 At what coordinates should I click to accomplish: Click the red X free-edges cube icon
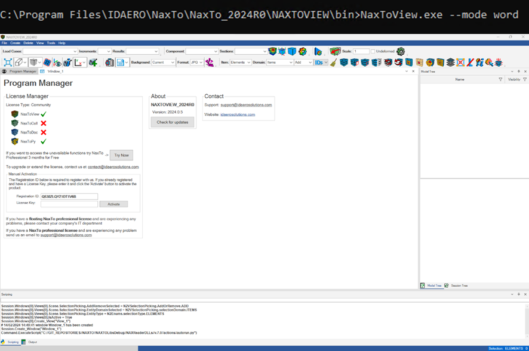[460, 62]
